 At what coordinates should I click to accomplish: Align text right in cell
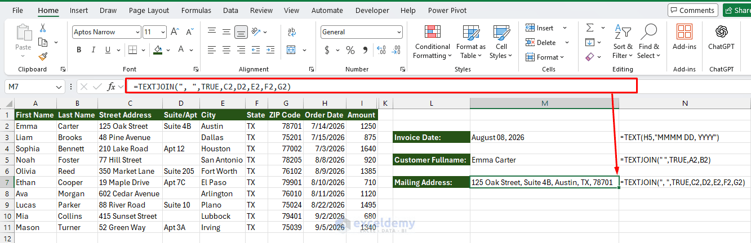coord(241,50)
